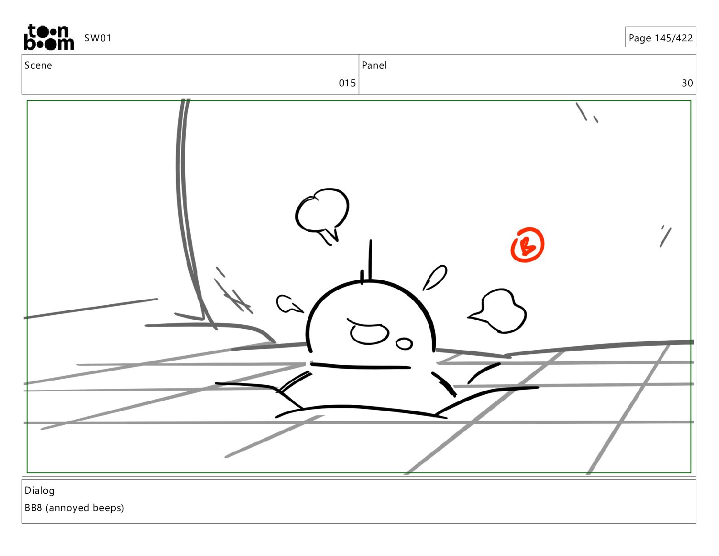Click the dialog text BB8 (annoyed beeps)
Screen dimensions: 719x556
[74, 508]
